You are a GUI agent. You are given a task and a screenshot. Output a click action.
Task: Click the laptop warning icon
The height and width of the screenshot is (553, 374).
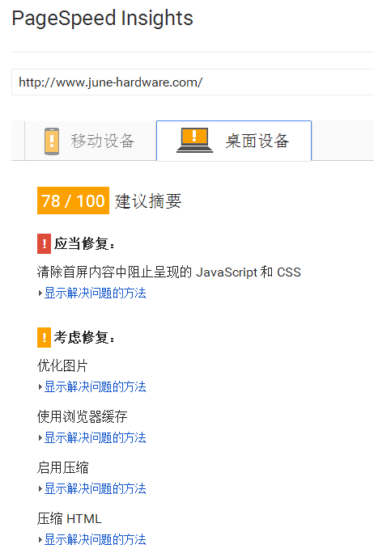[x=194, y=141]
